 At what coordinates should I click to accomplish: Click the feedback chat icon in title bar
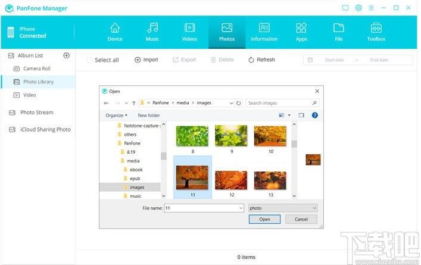[345, 8]
